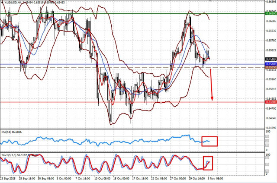Screen dimensions: 277x183
Task: Click the 30 Sep 08:00 time label
Action: 46,178
